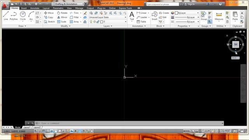Screen dimensions: 249x140
Task: Select the Polyline tool
Action: 14,16
